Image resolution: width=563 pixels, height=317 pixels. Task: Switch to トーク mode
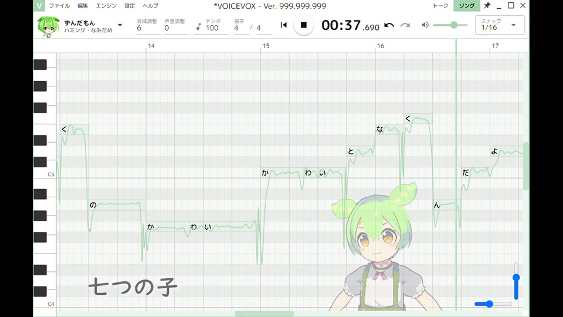tap(440, 6)
